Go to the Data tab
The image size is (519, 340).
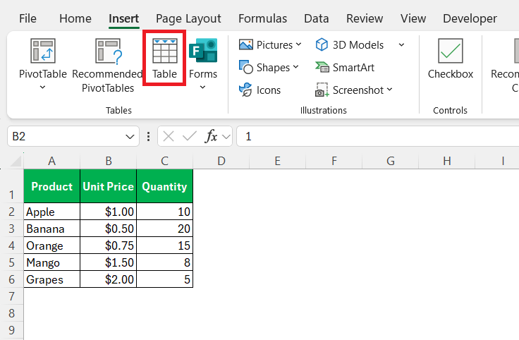coord(317,18)
